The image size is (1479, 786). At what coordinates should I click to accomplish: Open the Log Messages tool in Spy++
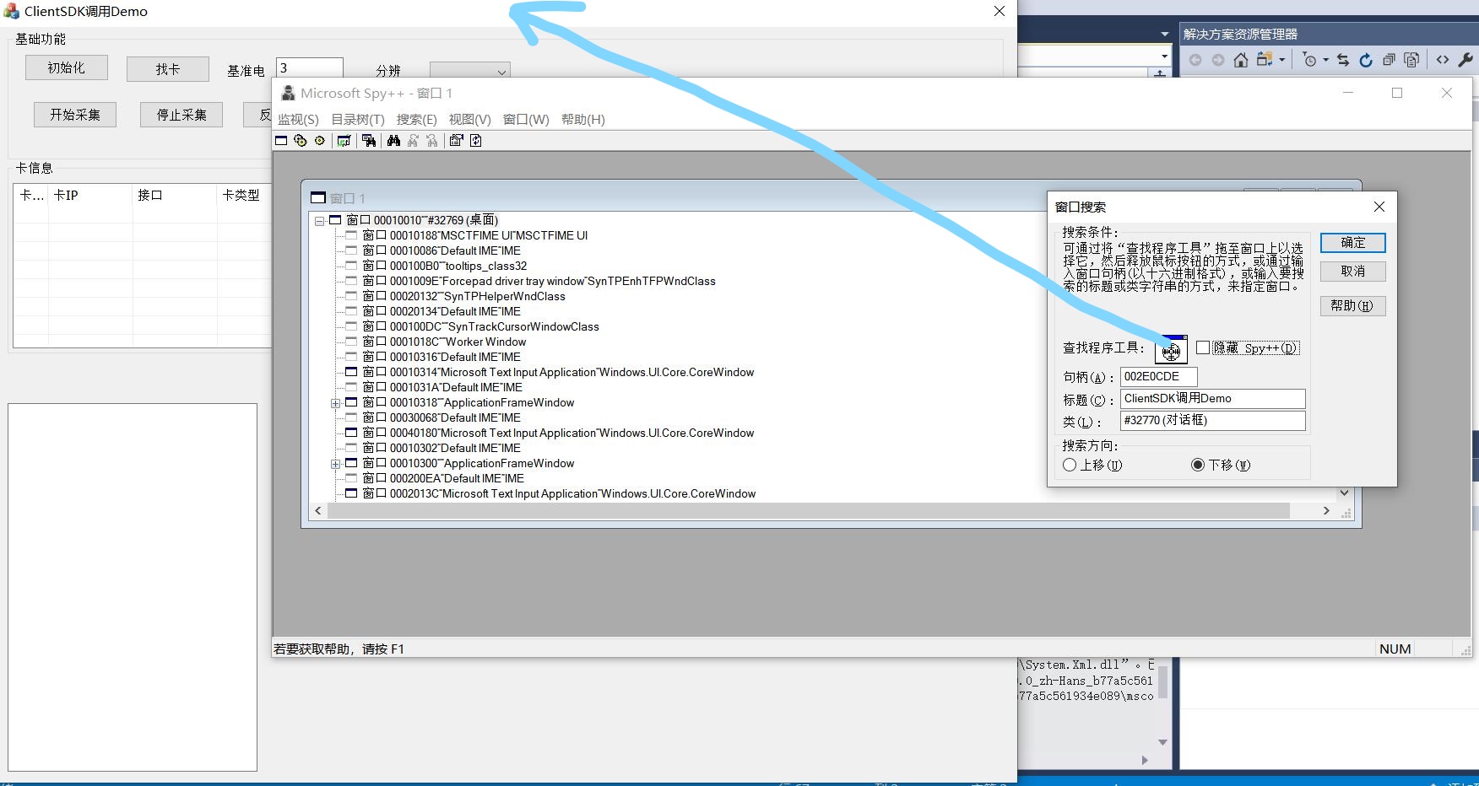(x=344, y=140)
